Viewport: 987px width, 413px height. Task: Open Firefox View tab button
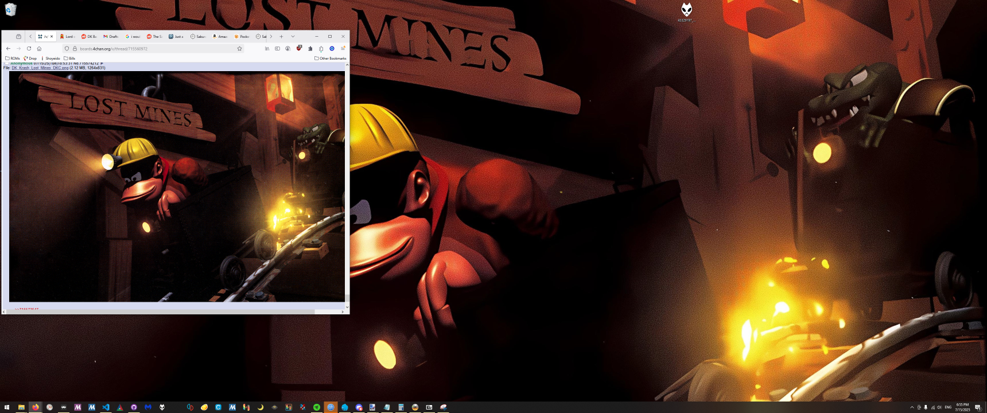pos(18,36)
